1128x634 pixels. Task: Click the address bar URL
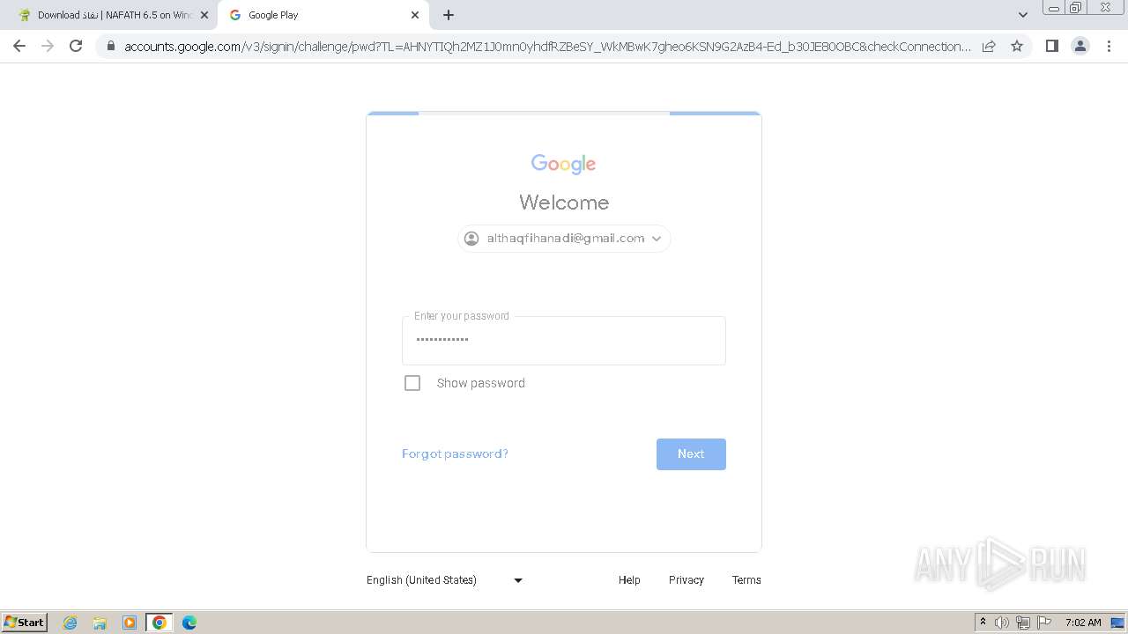click(547, 46)
